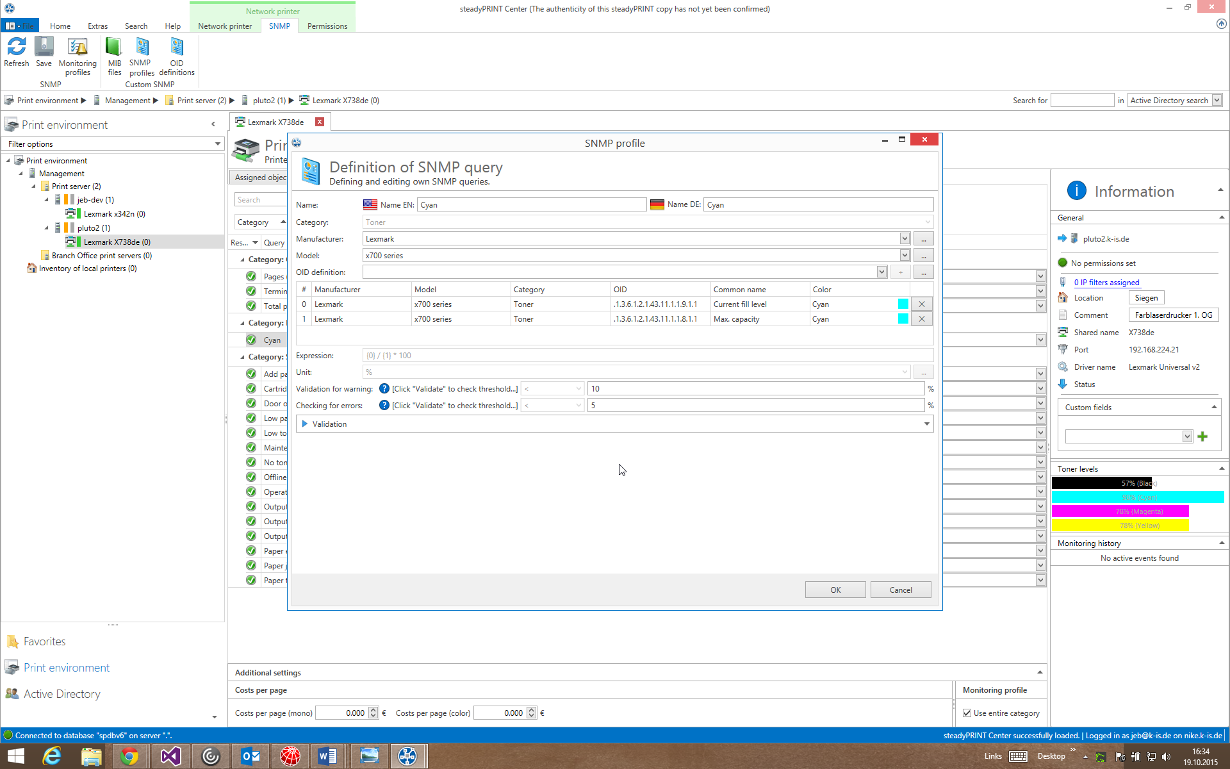The image size is (1230, 769).
Task: Open Monitoring profiles
Action: pyautogui.click(x=78, y=56)
